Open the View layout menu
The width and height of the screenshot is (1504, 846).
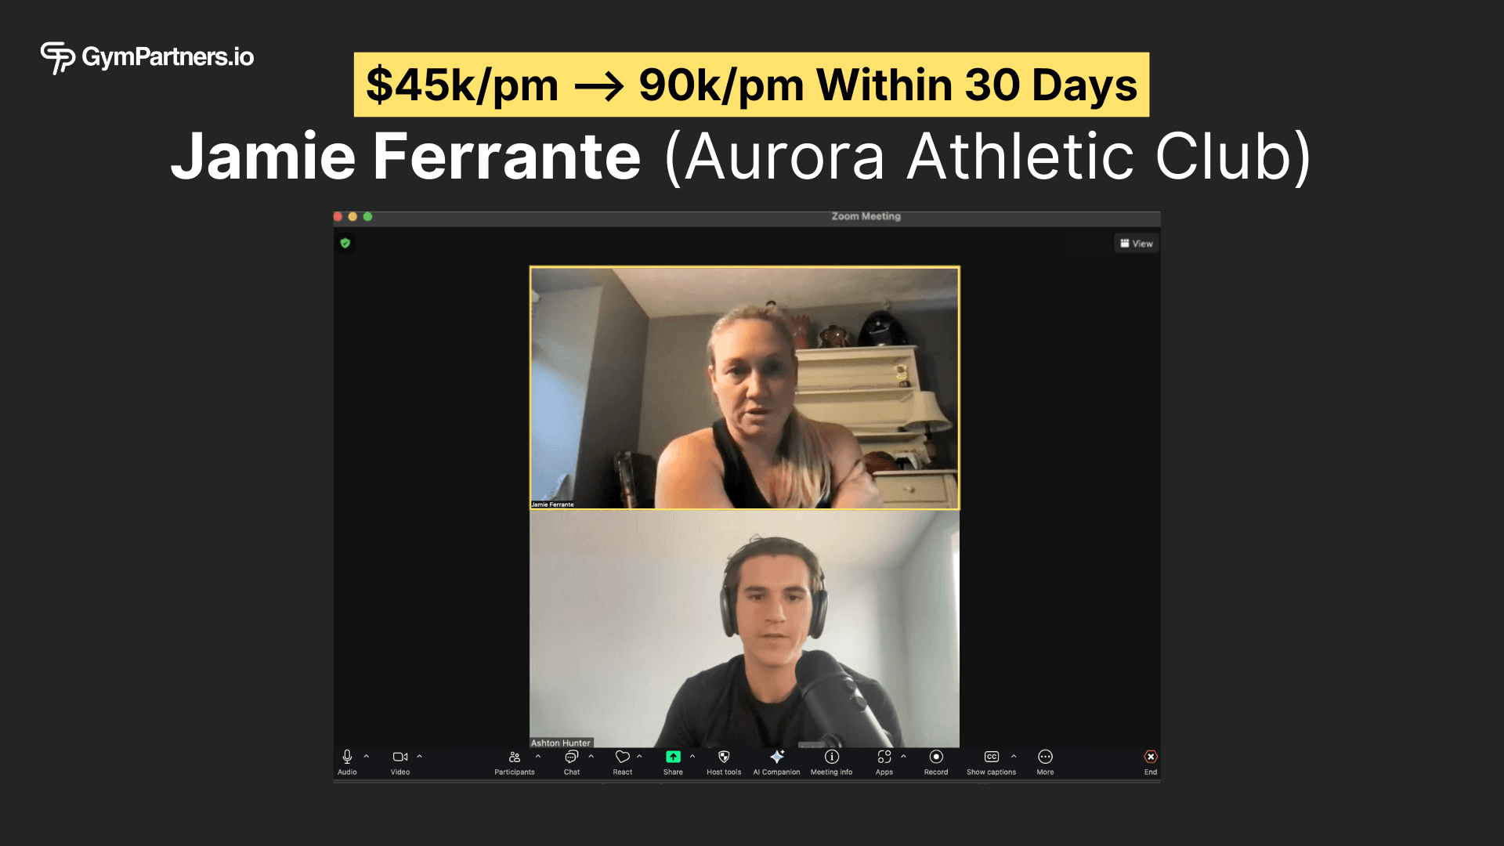1137,244
